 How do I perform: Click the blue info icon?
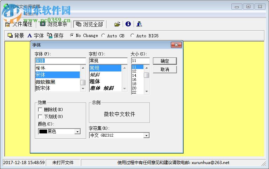click(x=128, y=24)
